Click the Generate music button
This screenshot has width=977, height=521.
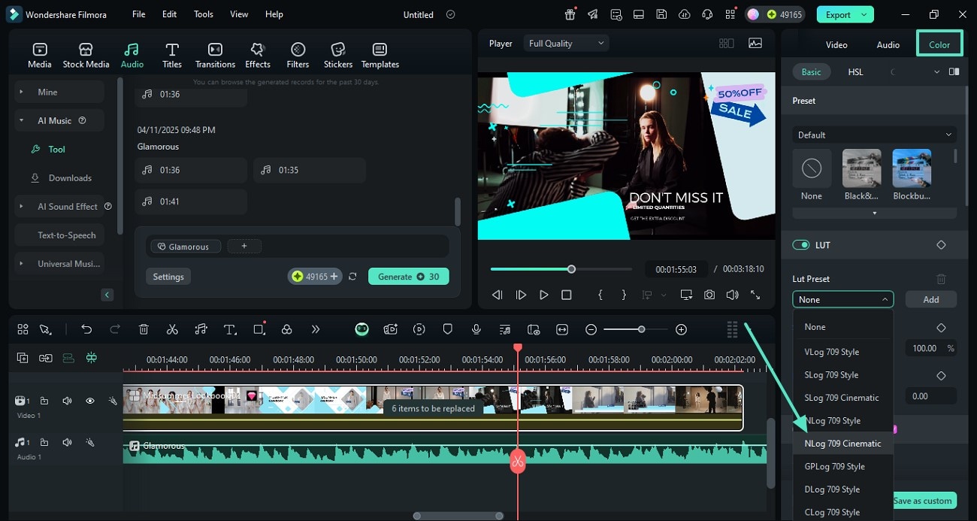click(409, 277)
